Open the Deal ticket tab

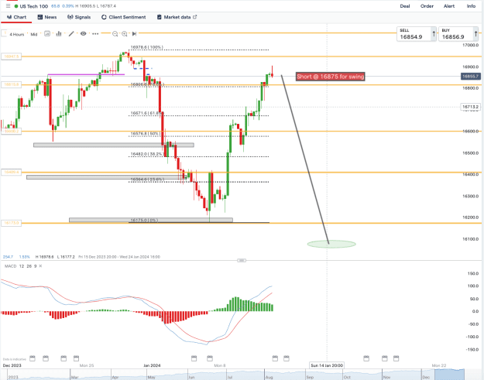[x=405, y=6]
